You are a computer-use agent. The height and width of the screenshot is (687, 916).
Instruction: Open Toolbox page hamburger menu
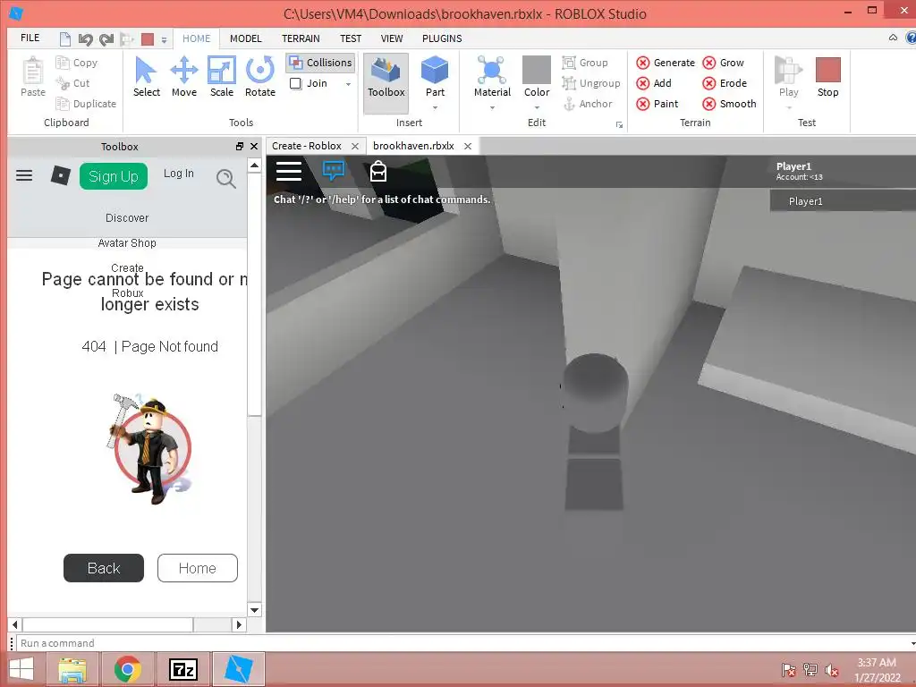click(24, 175)
